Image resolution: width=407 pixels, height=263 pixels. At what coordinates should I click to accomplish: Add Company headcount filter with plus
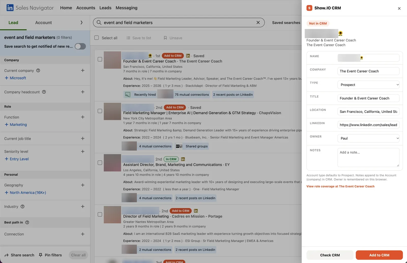(x=83, y=92)
